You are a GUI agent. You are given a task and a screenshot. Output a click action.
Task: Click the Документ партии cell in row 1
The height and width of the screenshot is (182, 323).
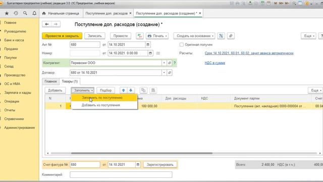271,106
